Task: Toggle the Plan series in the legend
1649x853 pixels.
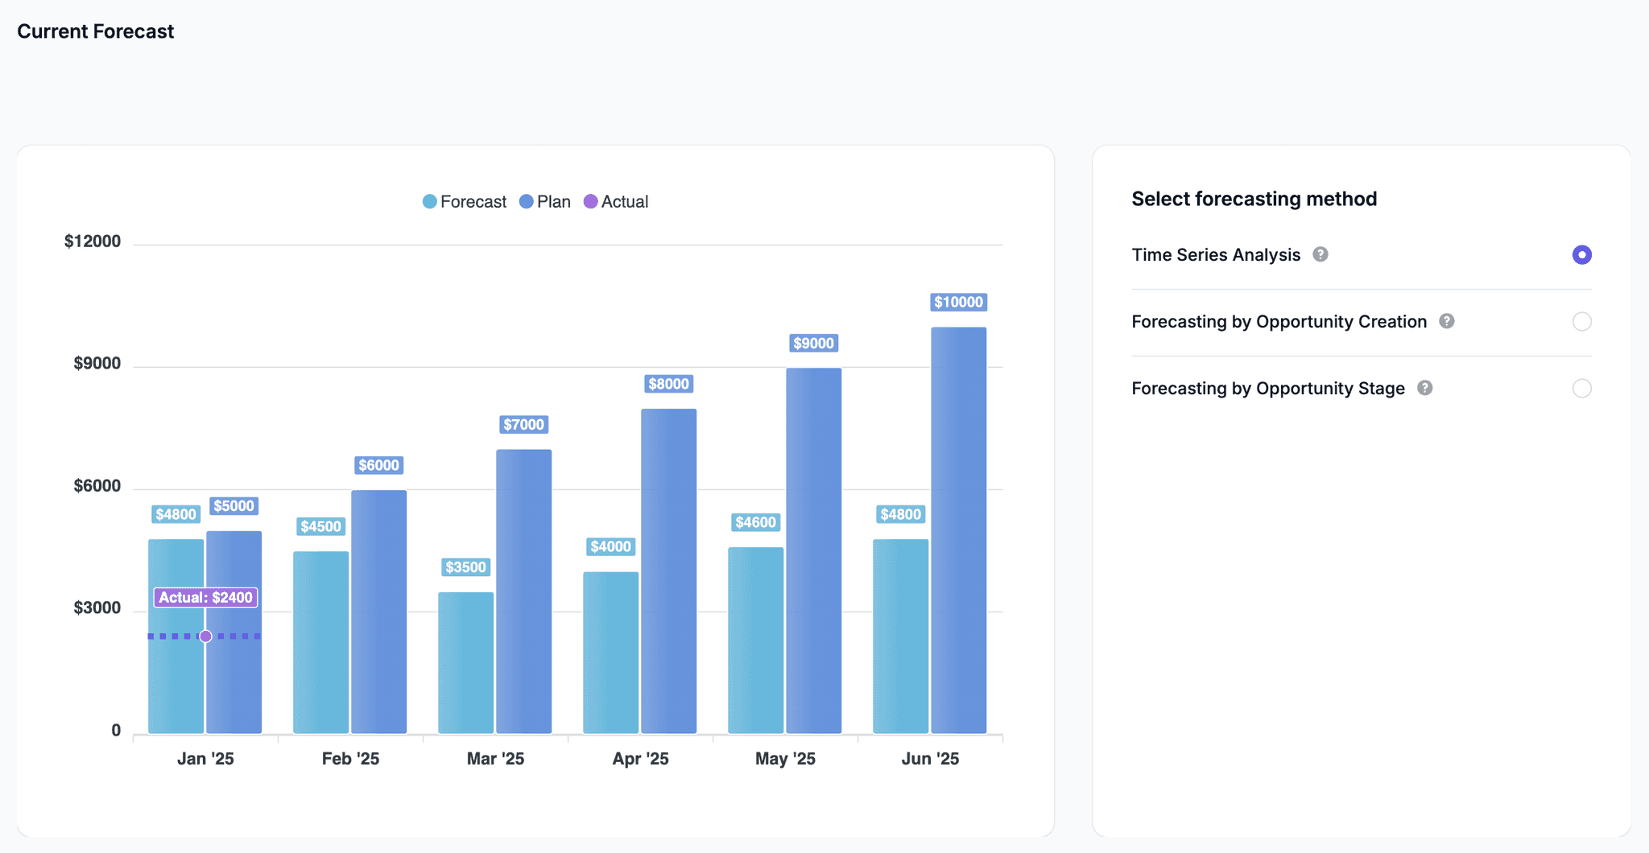Action: click(x=552, y=201)
